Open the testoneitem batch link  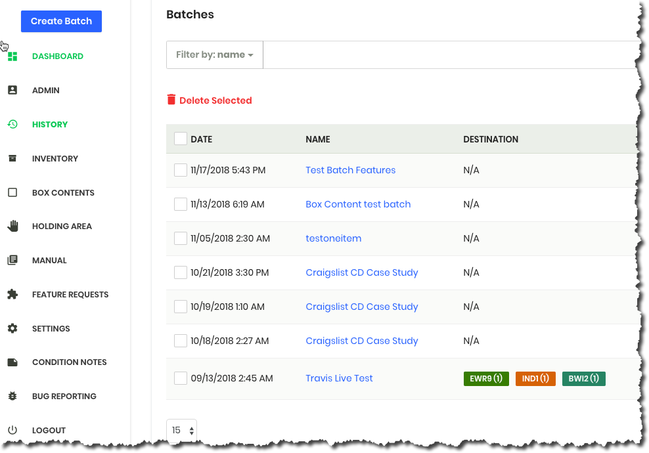[333, 238]
